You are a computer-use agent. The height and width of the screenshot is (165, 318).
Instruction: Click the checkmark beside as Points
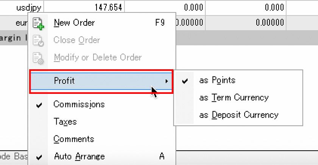185,81
